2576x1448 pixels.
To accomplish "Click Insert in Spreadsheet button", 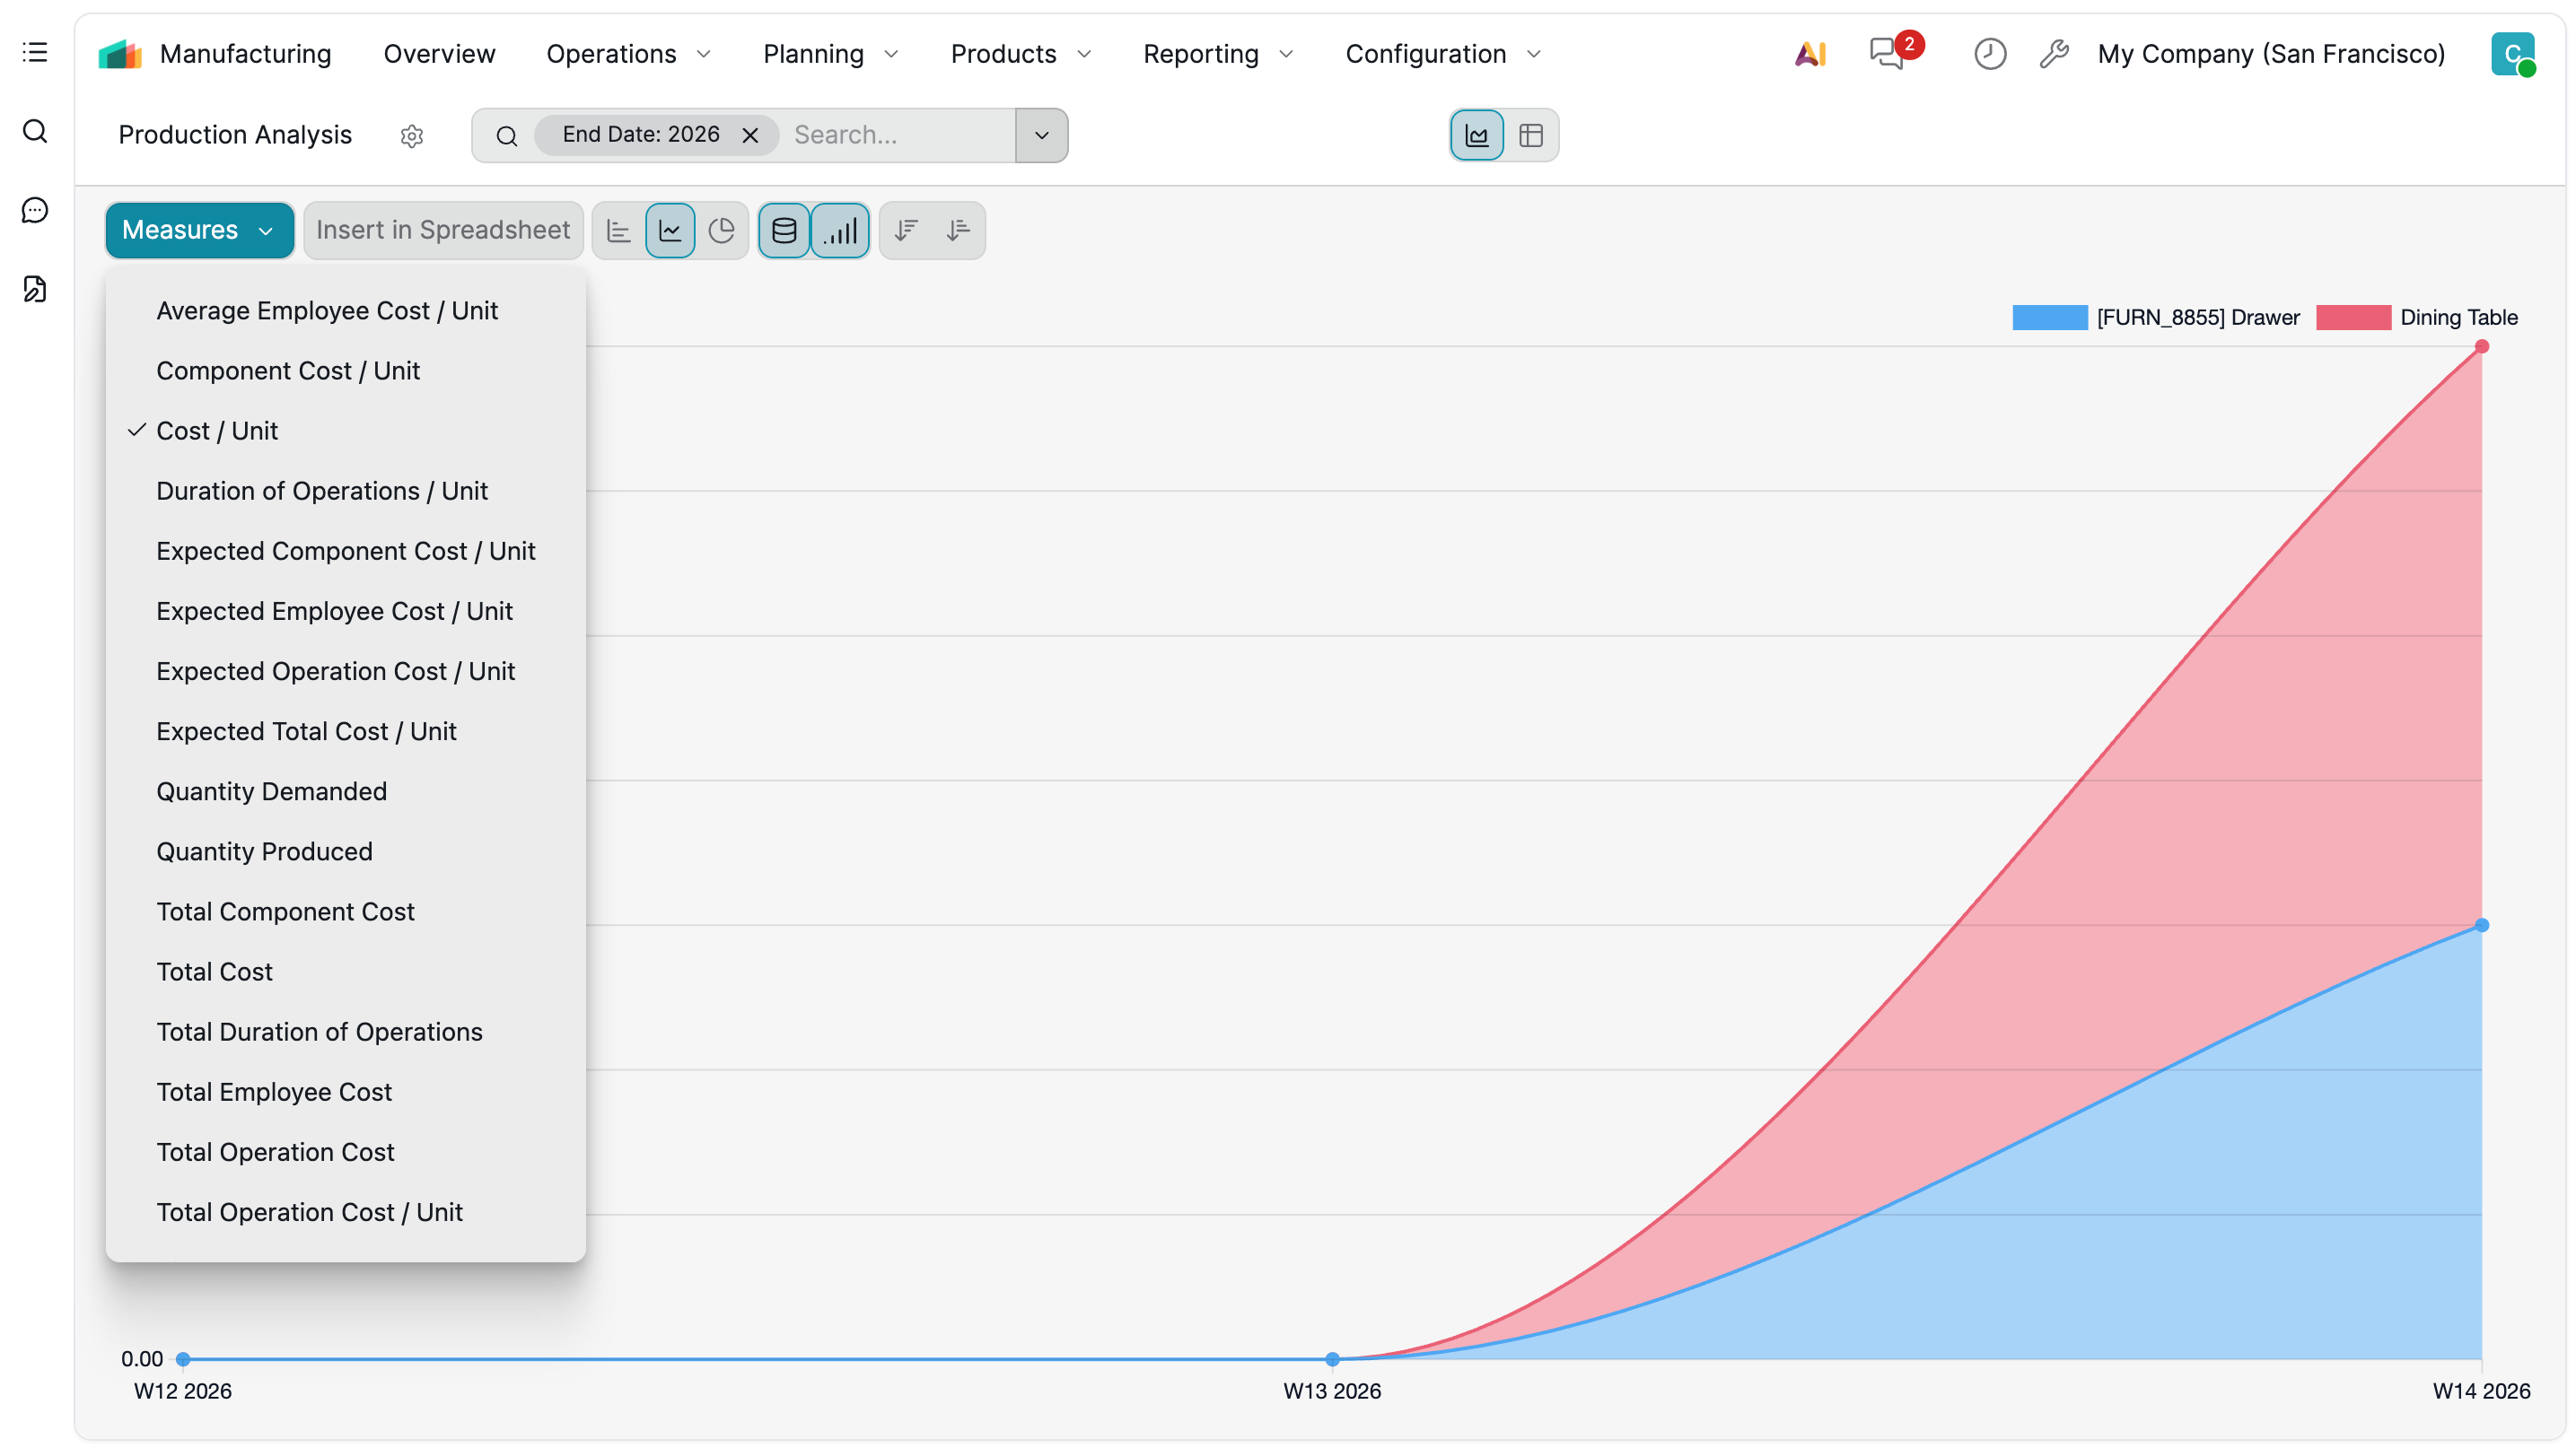I will [443, 231].
